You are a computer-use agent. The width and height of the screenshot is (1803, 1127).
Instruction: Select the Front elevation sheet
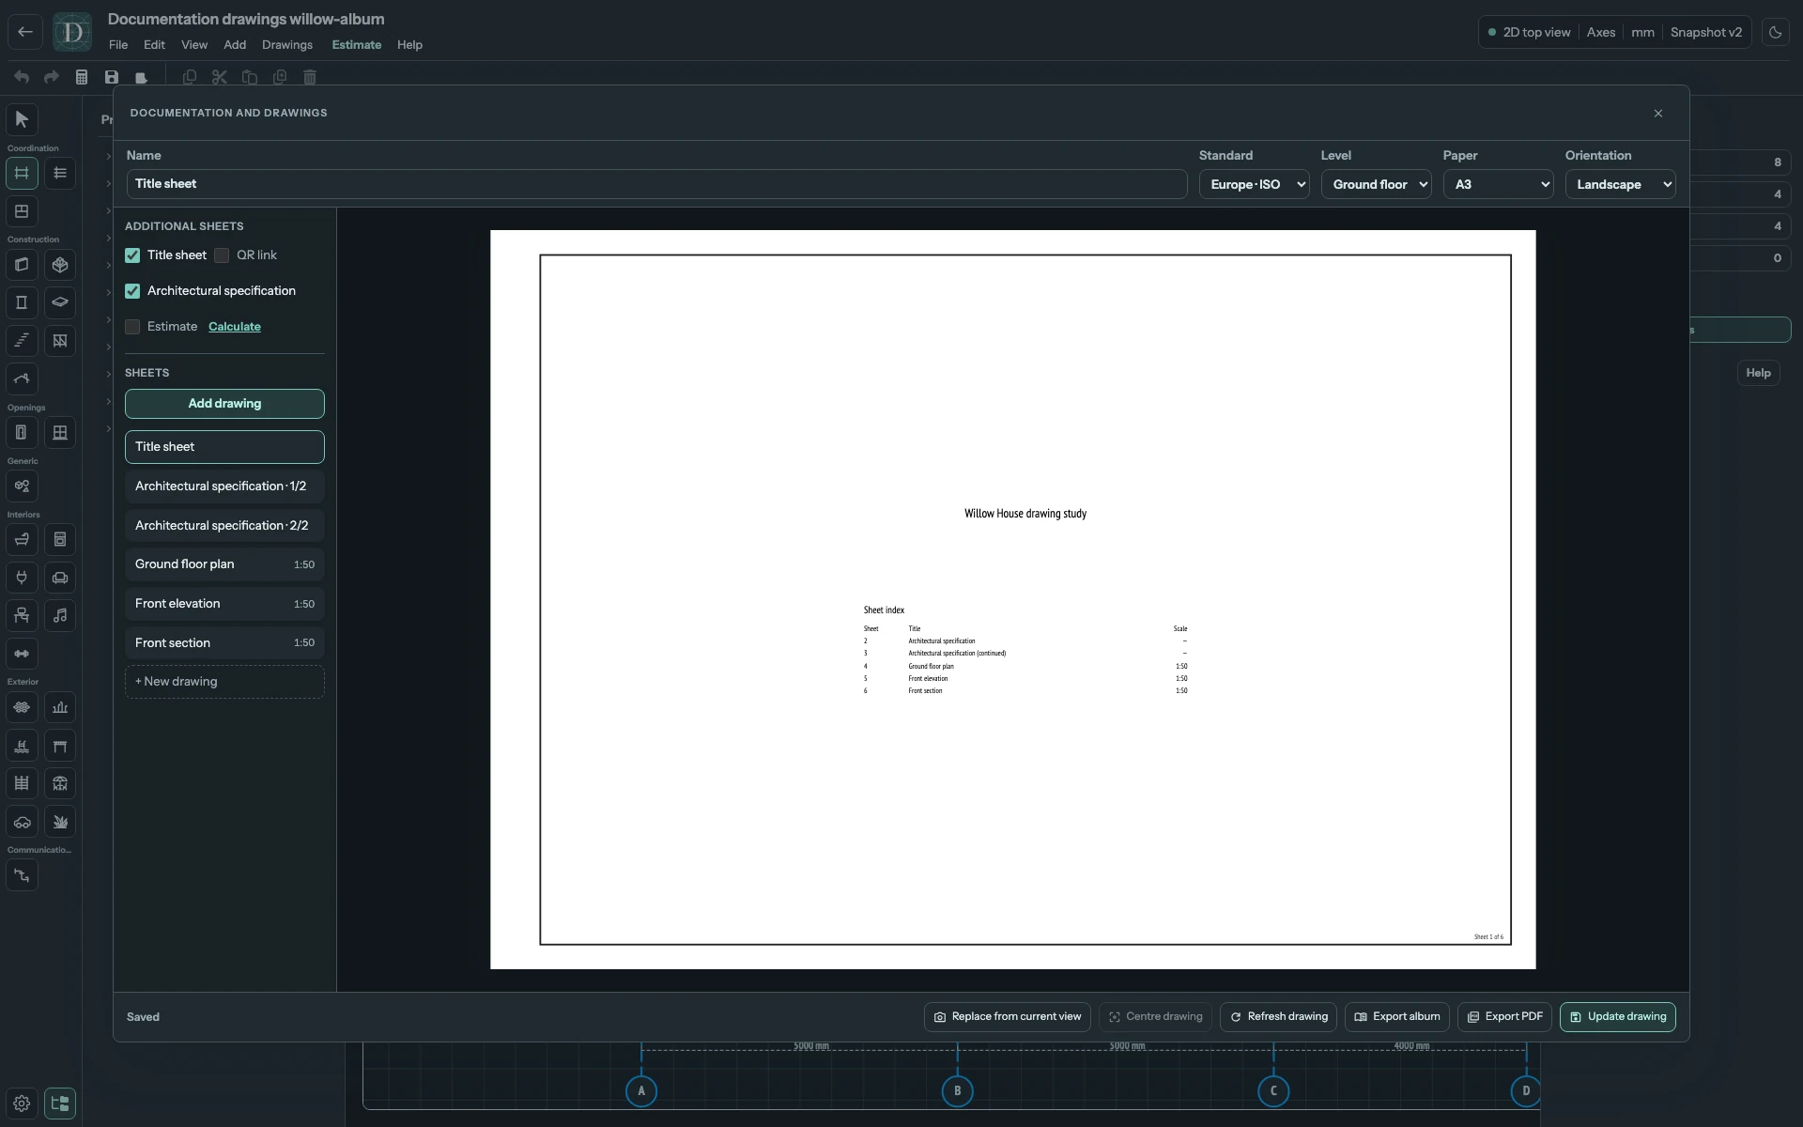pos(224,604)
